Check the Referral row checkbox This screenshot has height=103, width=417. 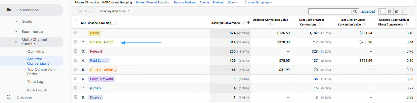(x=76, y=51)
